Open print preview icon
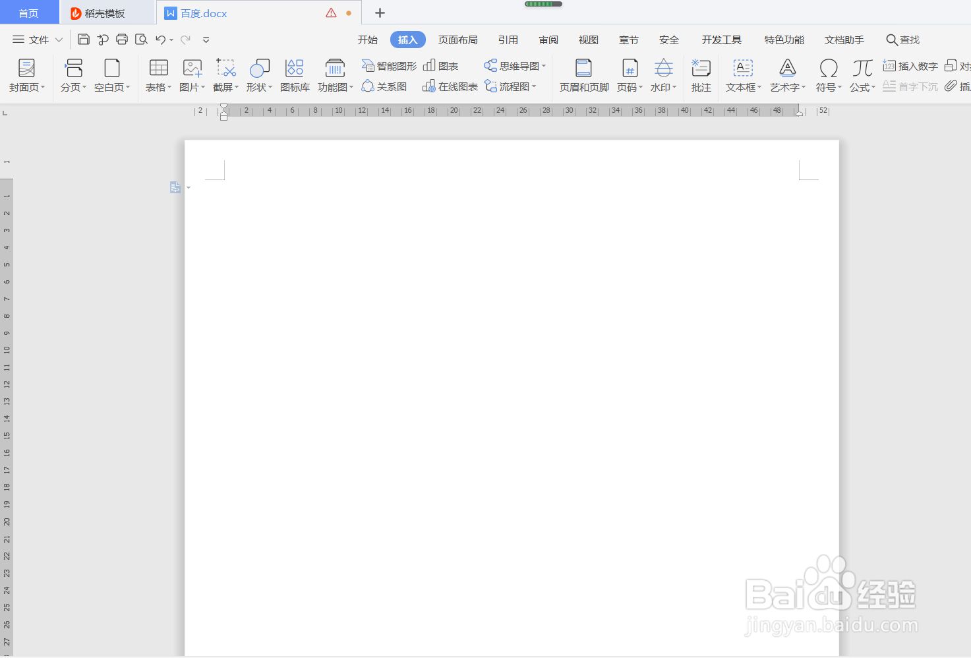Screen dimensions: 971x658 point(141,40)
